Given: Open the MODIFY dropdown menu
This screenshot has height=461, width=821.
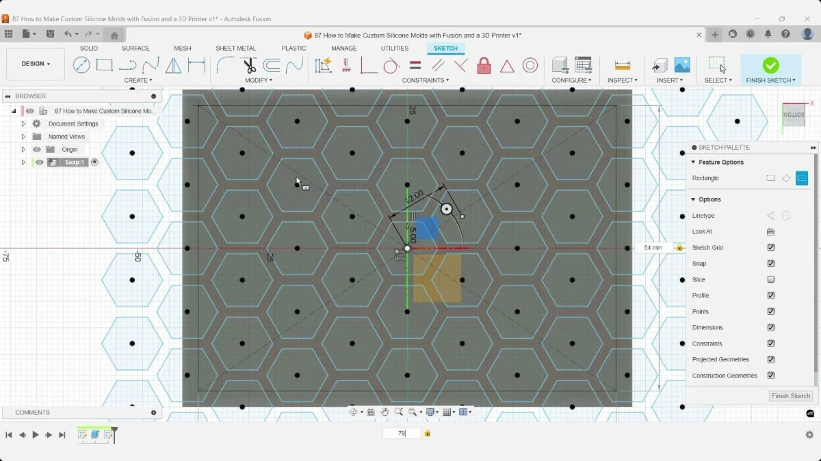Looking at the screenshot, I should click(x=259, y=81).
